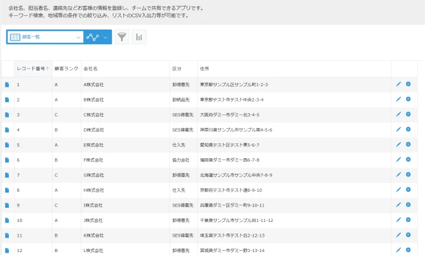Delete the D株式会社 record
The height and width of the screenshot is (255, 425).
coord(408,129)
